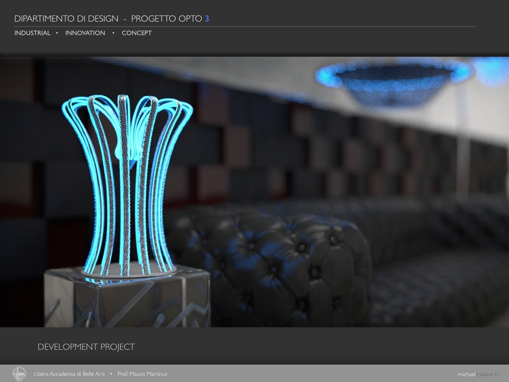The width and height of the screenshot is (509, 382).
Task: Select the INDUSTRIAL label
Action: (32, 33)
